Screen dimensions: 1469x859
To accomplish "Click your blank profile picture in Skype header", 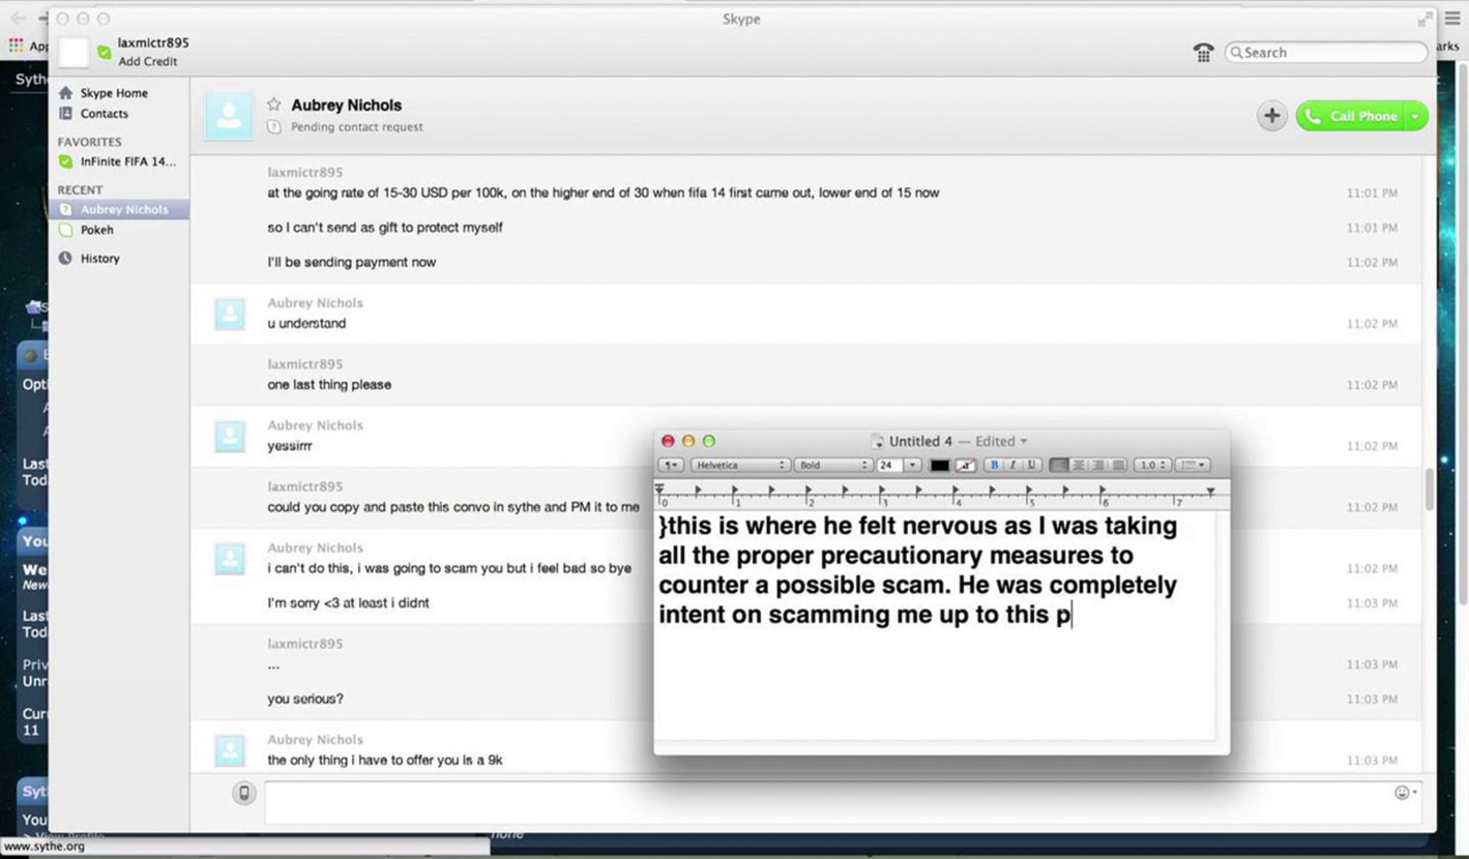I will [x=73, y=53].
